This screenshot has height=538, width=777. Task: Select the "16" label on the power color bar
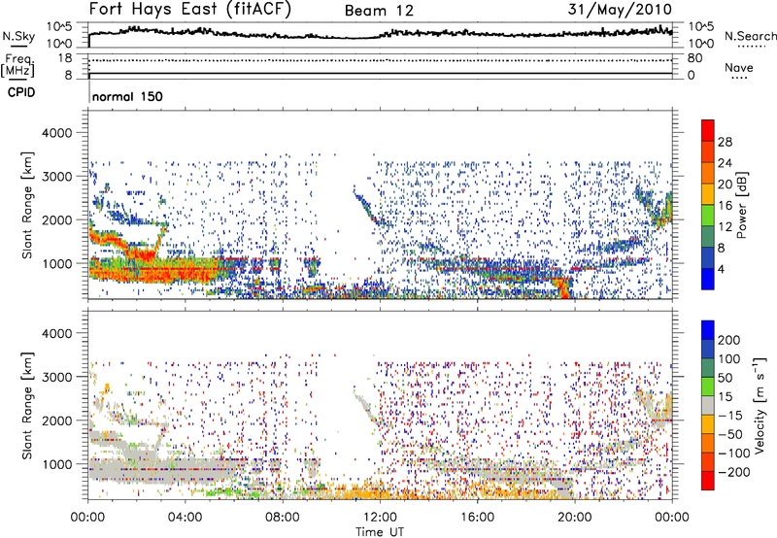[x=725, y=206]
